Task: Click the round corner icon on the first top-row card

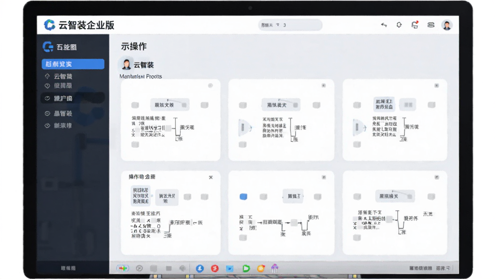Action: [x=210, y=85]
